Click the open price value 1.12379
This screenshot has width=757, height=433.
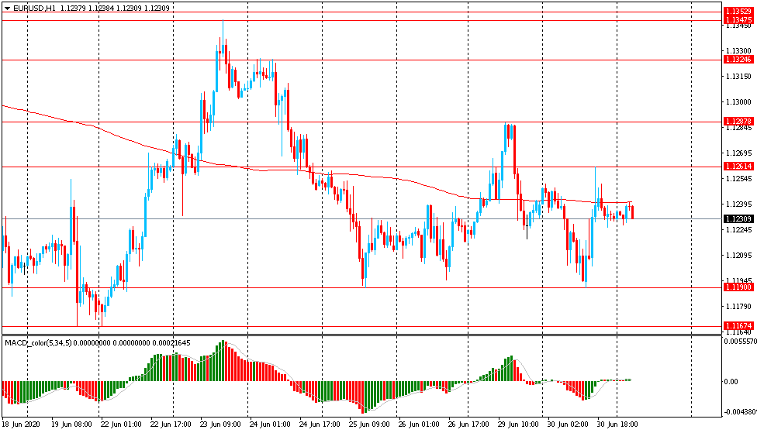[73, 9]
